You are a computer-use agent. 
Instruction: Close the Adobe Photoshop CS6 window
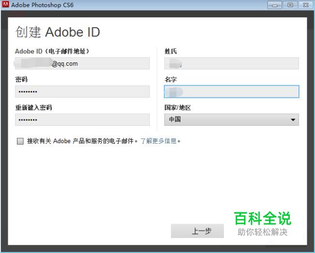click(306, 5)
